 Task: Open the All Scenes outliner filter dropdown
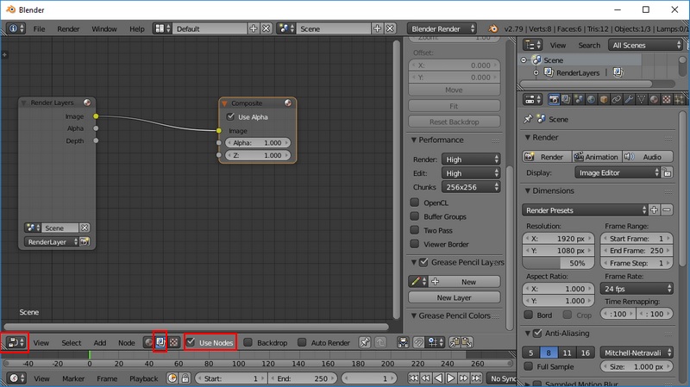coord(645,45)
